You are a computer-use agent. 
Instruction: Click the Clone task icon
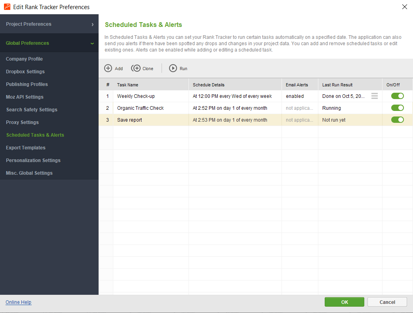click(136, 68)
